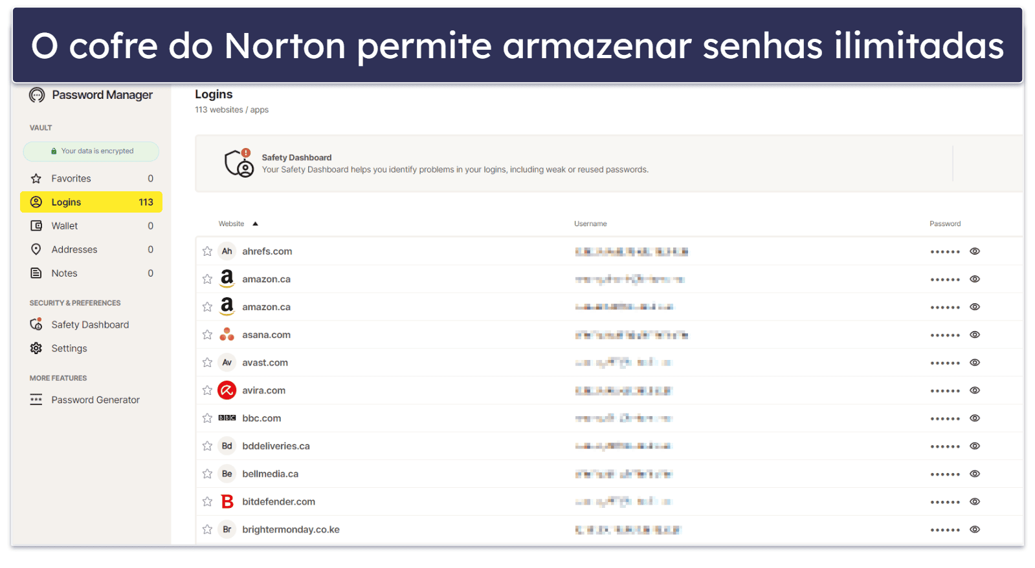The image size is (1035, 568).
Task: Reveal the asana.com password with eye icon
Action: coord(974,335)
